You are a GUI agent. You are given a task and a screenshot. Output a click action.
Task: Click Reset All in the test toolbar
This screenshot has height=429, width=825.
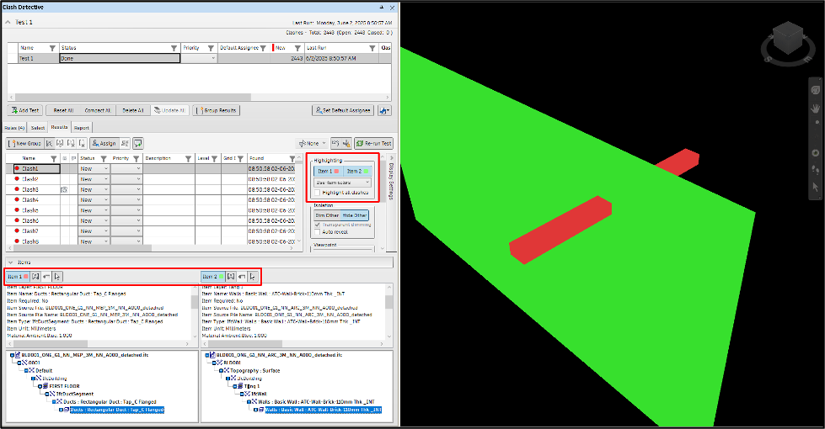(64, 110)
